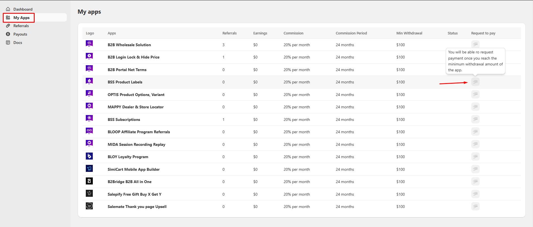
Task: Click the Min Withdrawal column header
Action: 409,33
